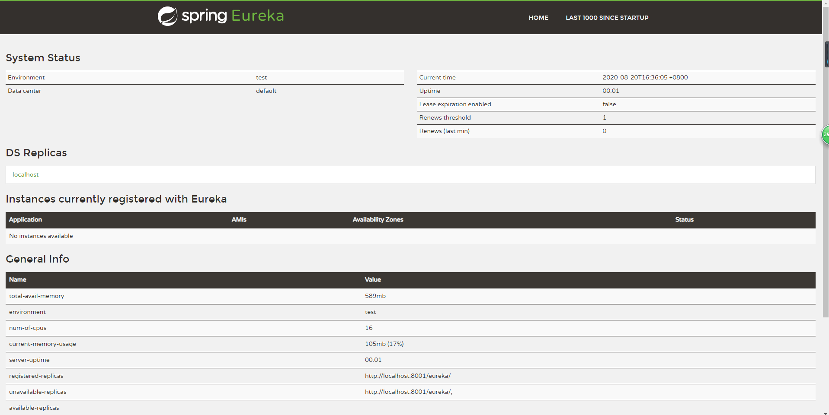Click the timestamp 2020-08-20T16:36:05 +0800
The width and height of the screenshot is (829, 415).
pyautogui.click(x=645, y=77)
